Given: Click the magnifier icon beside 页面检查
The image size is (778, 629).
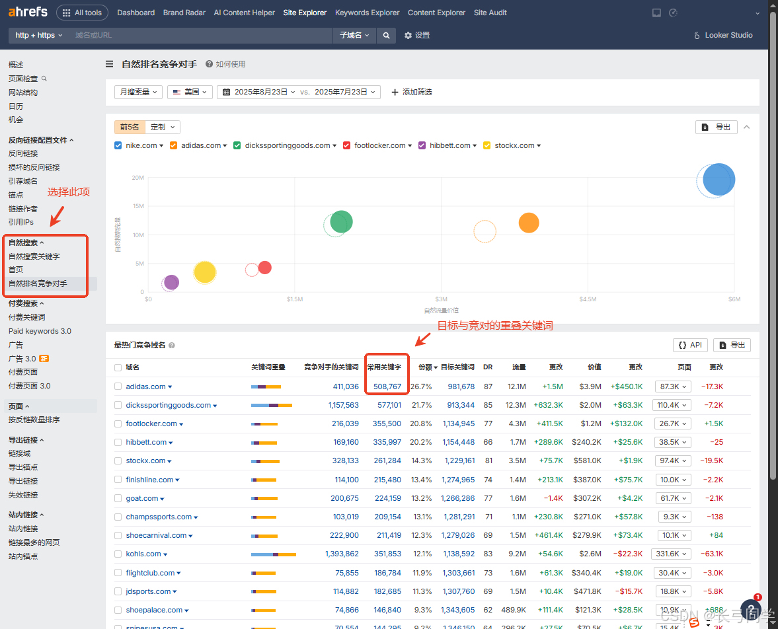Looking at the screenshot, I should pyautogui.click(x=44, y=79).
